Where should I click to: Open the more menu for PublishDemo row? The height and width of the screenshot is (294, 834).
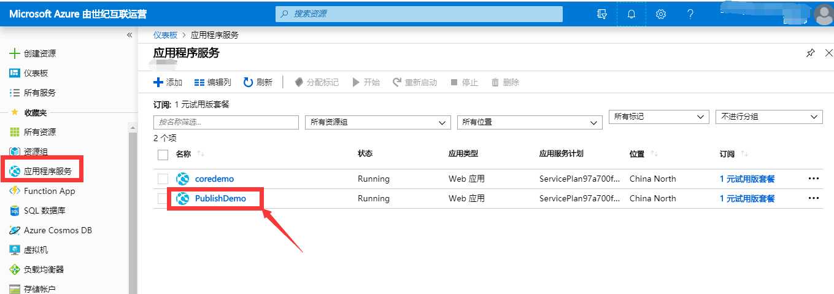(x=814, y=198)
